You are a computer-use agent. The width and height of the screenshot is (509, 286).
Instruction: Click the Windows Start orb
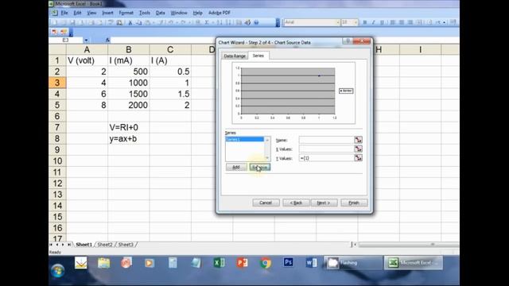point(58,270)
